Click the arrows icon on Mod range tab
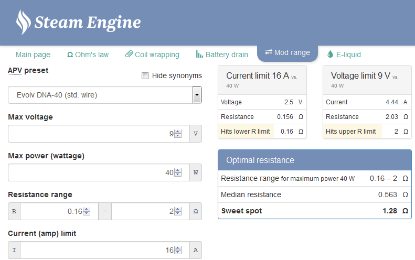The height and width of the screenshot is (260, 415). (x=269, y=52)
